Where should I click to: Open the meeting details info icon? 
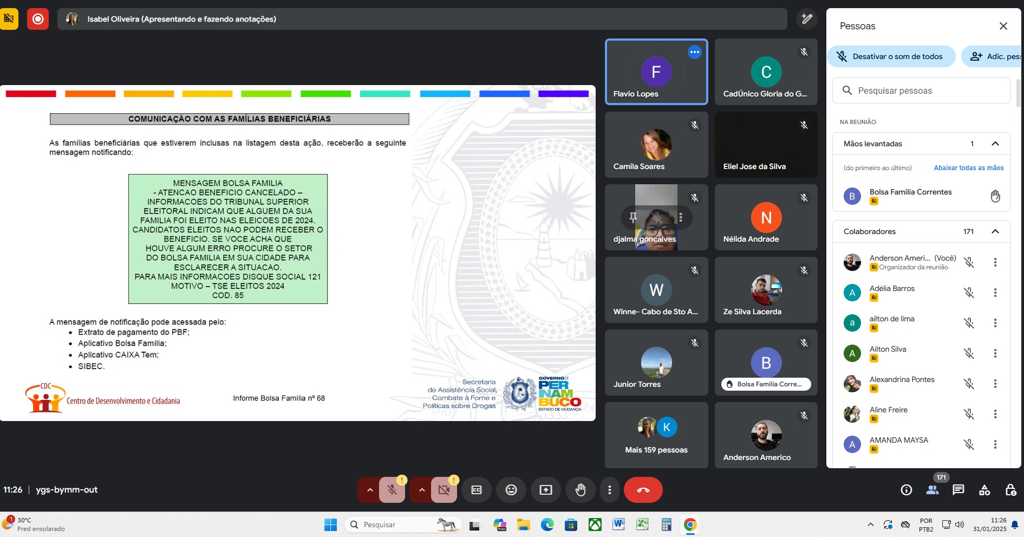pos(906,490)
